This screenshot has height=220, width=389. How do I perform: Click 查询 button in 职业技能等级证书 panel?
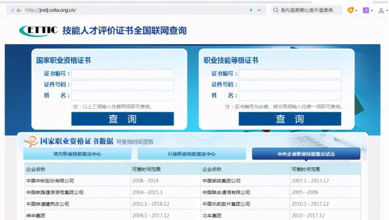click(x=290, y=119)
